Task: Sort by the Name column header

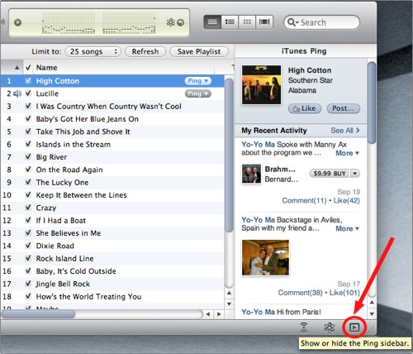Action: (x=124, y=68)
